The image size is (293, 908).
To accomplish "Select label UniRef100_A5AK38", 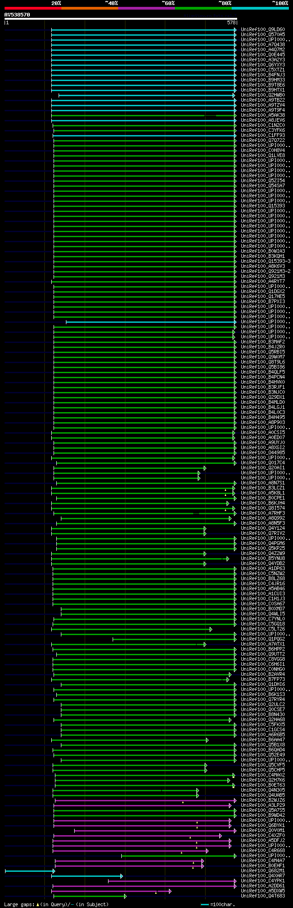I will [263, 115].
